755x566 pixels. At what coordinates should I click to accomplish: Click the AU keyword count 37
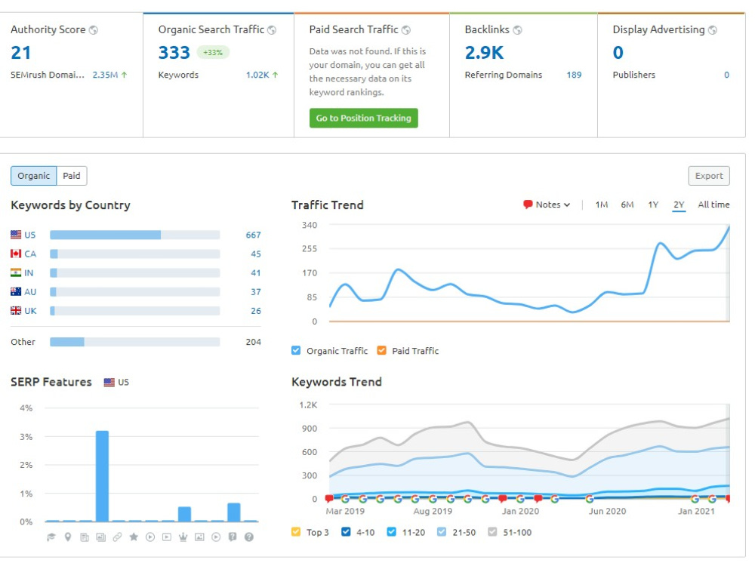256,291
